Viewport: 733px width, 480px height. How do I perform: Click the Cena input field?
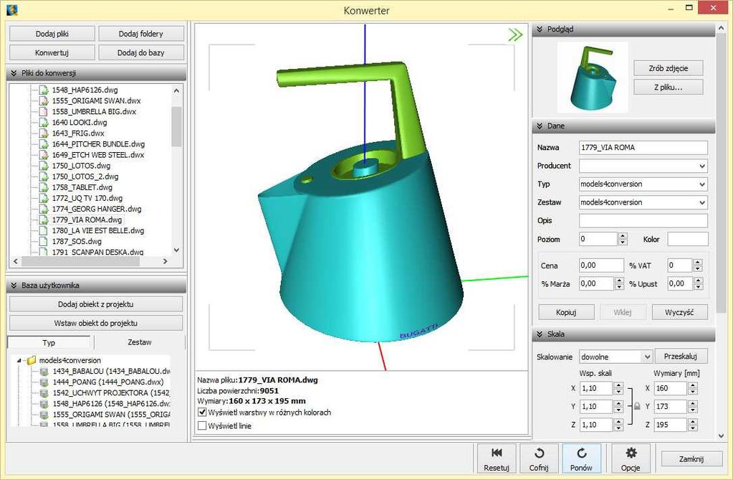[601, 265]
